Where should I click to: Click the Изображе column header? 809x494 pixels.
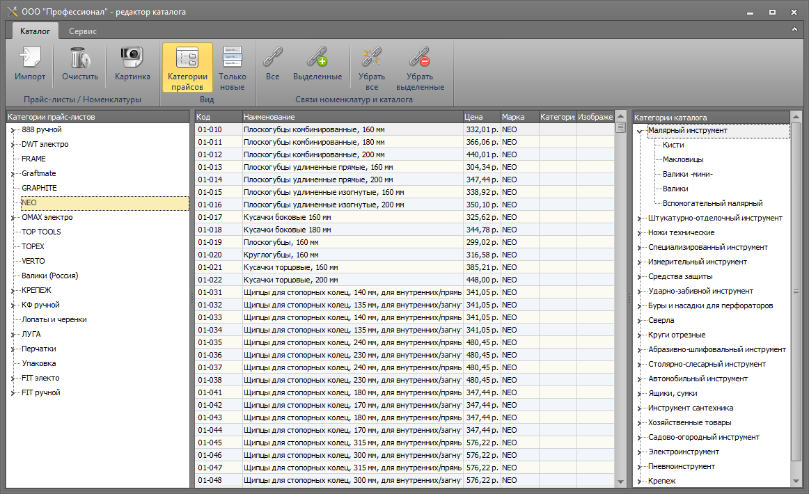595,117
